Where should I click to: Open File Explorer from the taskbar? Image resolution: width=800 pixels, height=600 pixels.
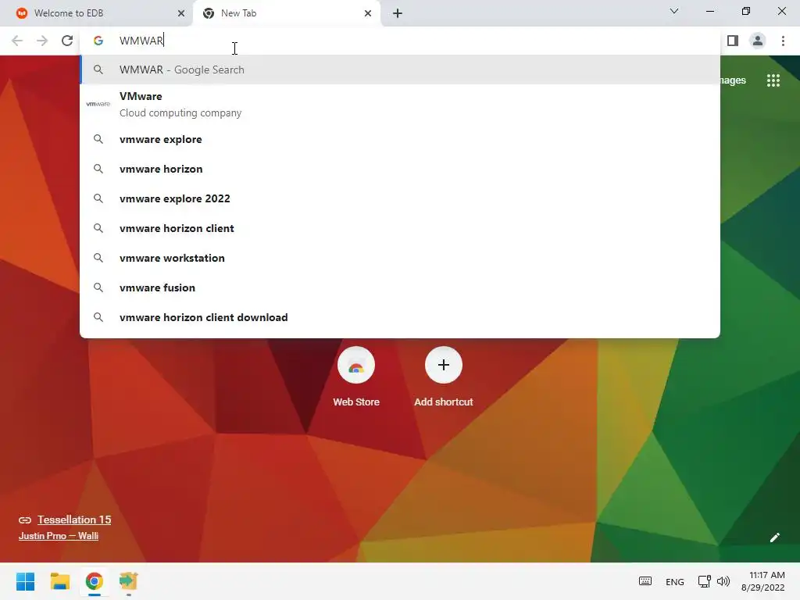click(x=59, y=581)
